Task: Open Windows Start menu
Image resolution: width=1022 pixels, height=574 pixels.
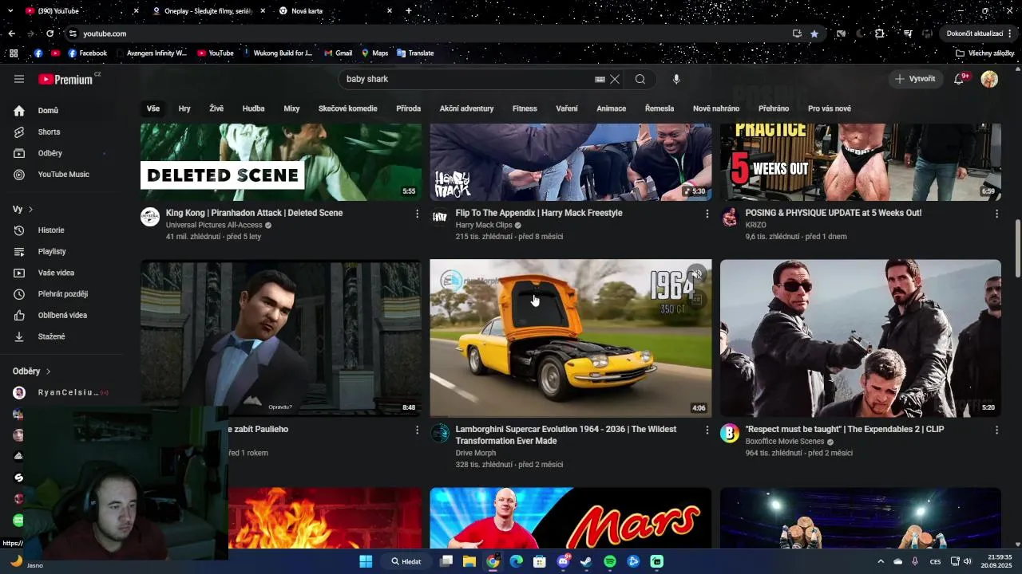Action: [x=366, y=561]
